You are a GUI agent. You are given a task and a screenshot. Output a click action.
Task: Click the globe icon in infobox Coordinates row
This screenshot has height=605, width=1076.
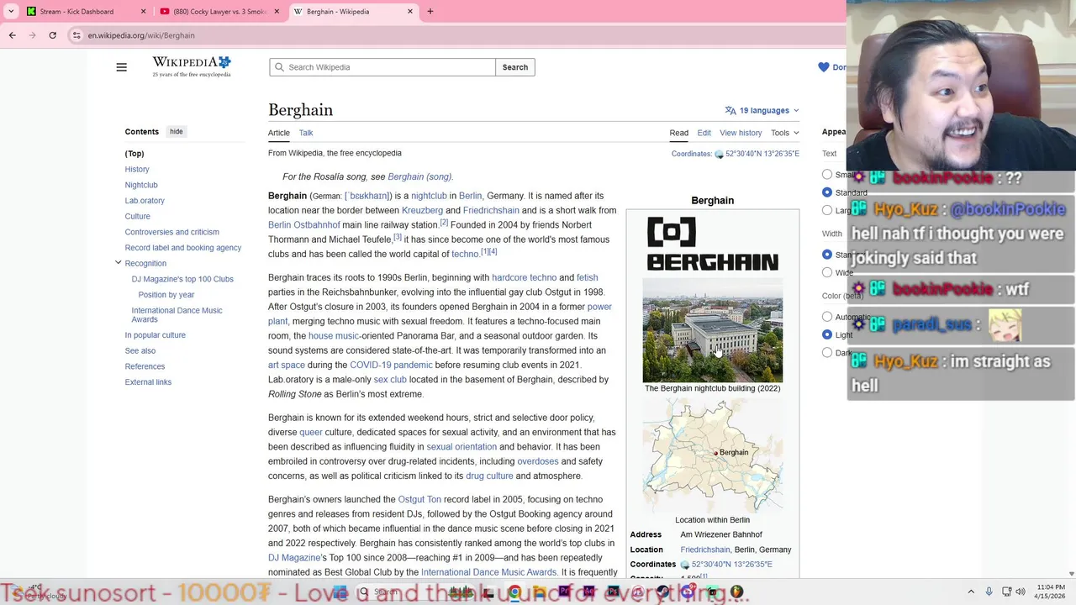[x=684, y=565]
